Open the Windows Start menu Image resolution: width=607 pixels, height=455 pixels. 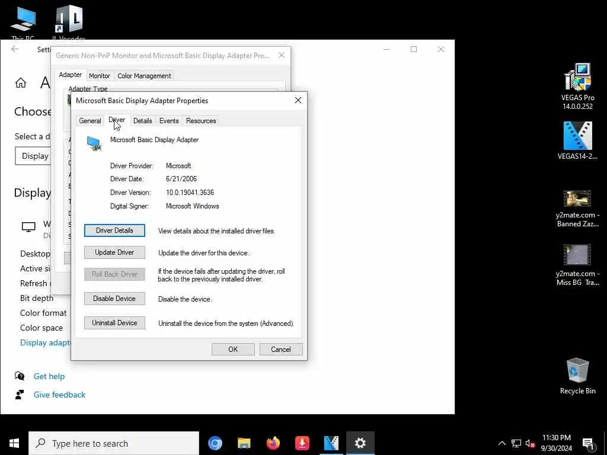tap(14, 443)
